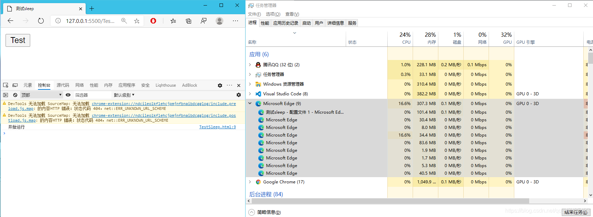The height and width of the screenshot is (217, 593).
Task: Open the include.postload.js.map extension link
Action: tap(164, 115)
